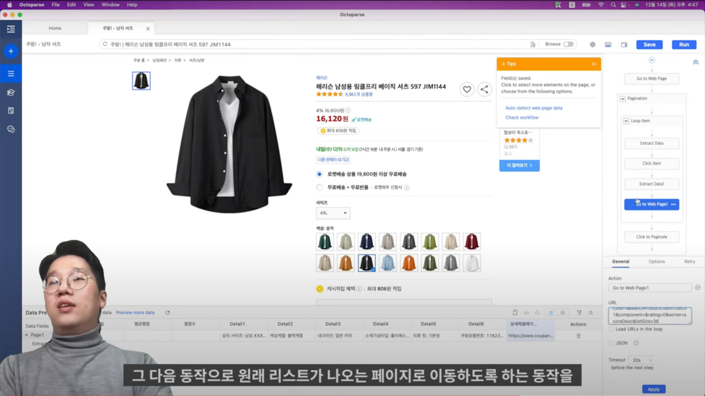Collapse the workflow panel double chevron
Viewport: 705px width, 396px height.
[x=696, y=62]
